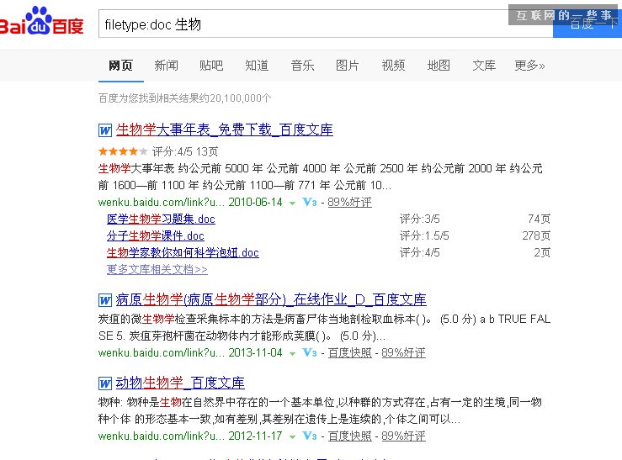Open the 动物生物学_百度文库 result
Screen dimensions: 622x460
click(180, 383)
